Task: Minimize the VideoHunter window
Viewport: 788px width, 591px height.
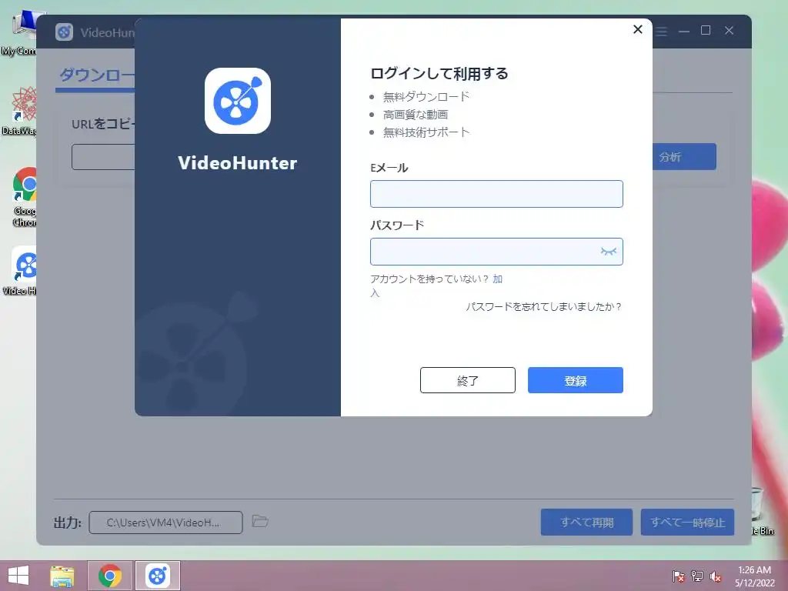Action: (x=683, y=32)
